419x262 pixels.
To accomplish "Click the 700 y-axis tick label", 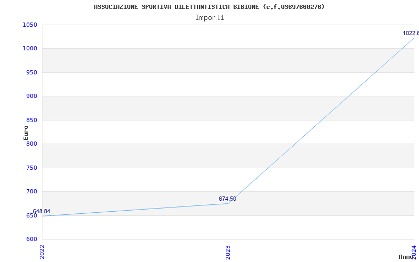I will (x=31, y=191).
